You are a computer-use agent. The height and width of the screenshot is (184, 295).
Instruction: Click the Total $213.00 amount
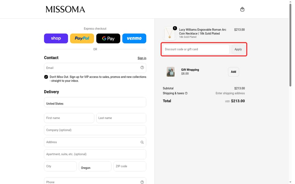click(238, 101)
